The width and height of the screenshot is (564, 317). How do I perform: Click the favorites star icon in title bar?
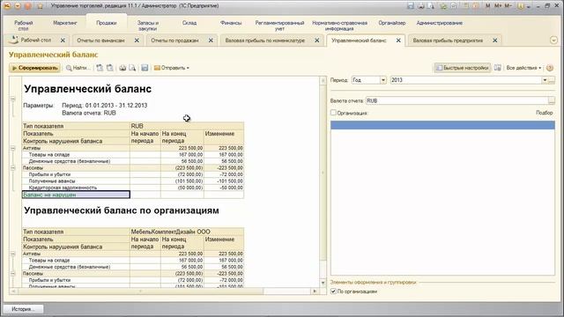tap(41, 6)
